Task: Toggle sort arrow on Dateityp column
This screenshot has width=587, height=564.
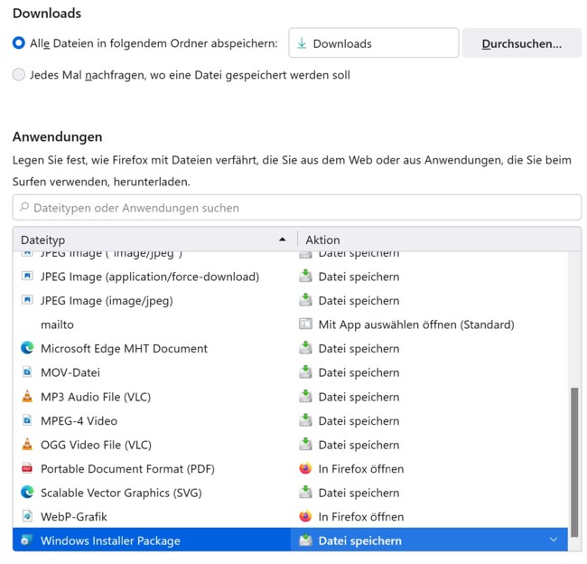Action: 283,240
